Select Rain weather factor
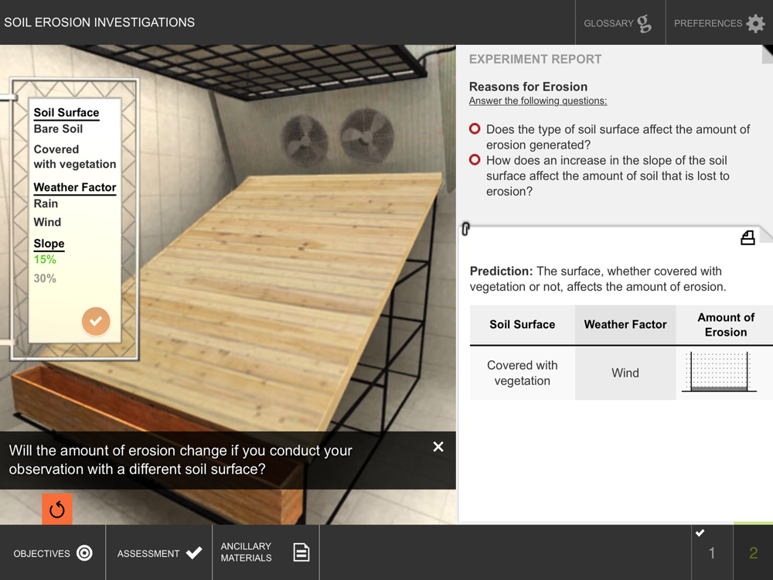The image size is (773, 580). (x=46, y=203)
